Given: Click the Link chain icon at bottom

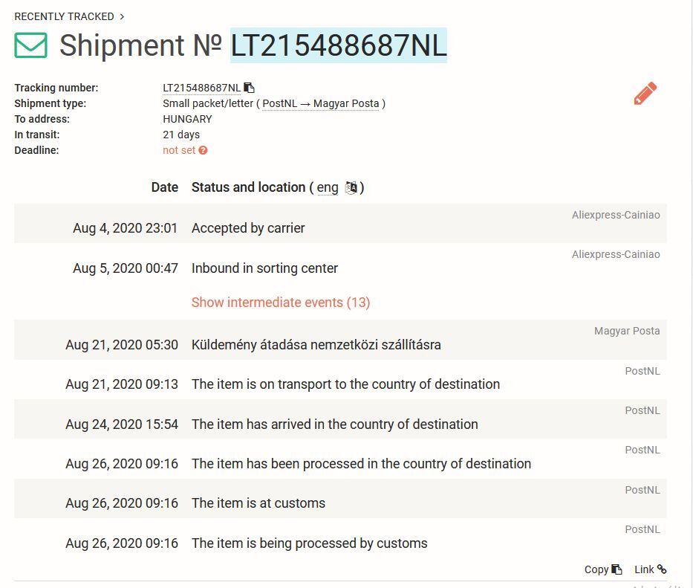Looking at the screenshot, I should (x=662, y=569).
